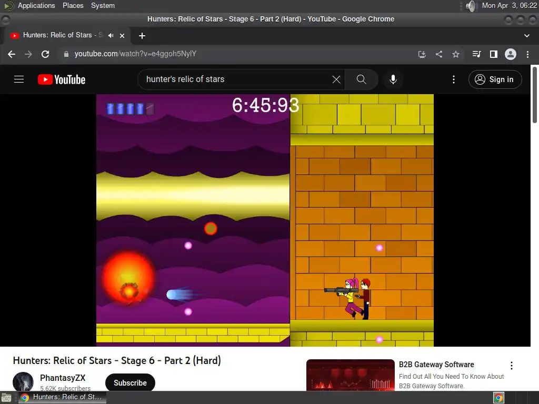
Task: Open the Chrome three-dot menu
Action: (527, 54)
